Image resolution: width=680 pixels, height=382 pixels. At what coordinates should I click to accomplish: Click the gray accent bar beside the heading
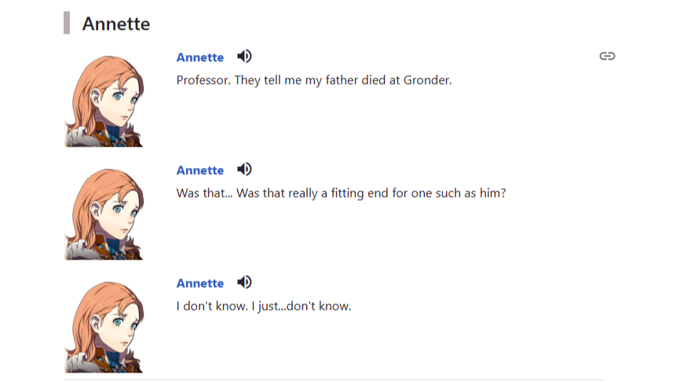(x=67, y=24)
